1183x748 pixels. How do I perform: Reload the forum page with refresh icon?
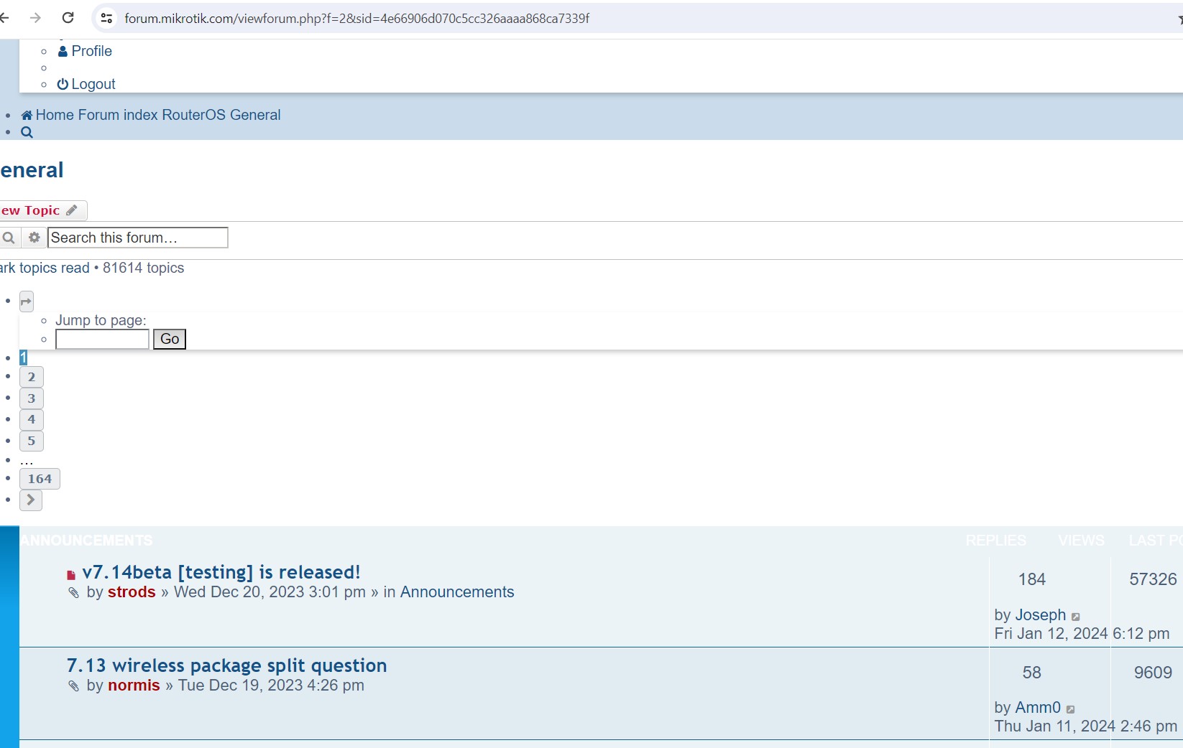point(68,18)
